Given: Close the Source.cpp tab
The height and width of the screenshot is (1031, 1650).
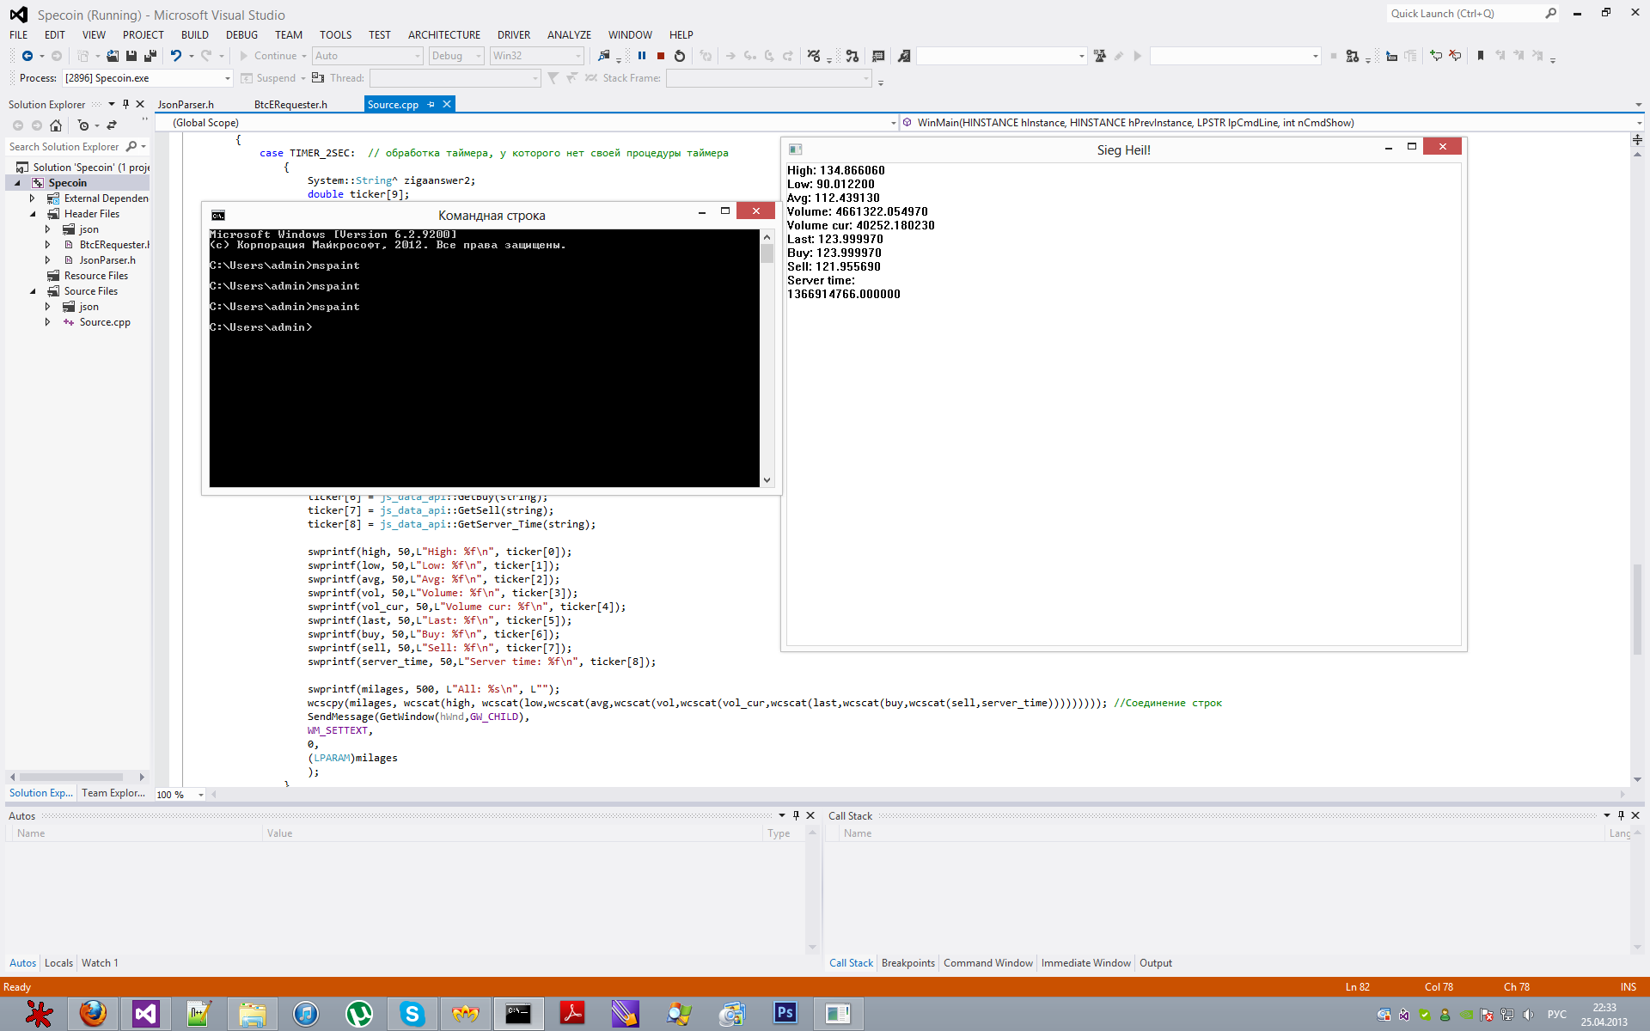Looking at the screenshot, I should [447, 105].
